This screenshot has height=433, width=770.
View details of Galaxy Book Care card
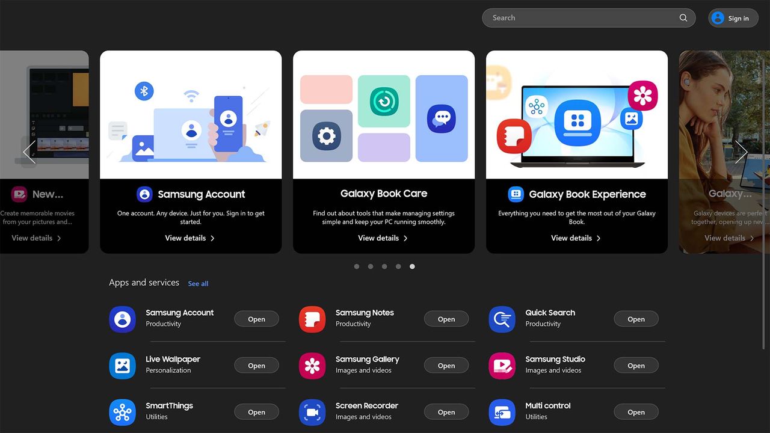pos(383,238)
